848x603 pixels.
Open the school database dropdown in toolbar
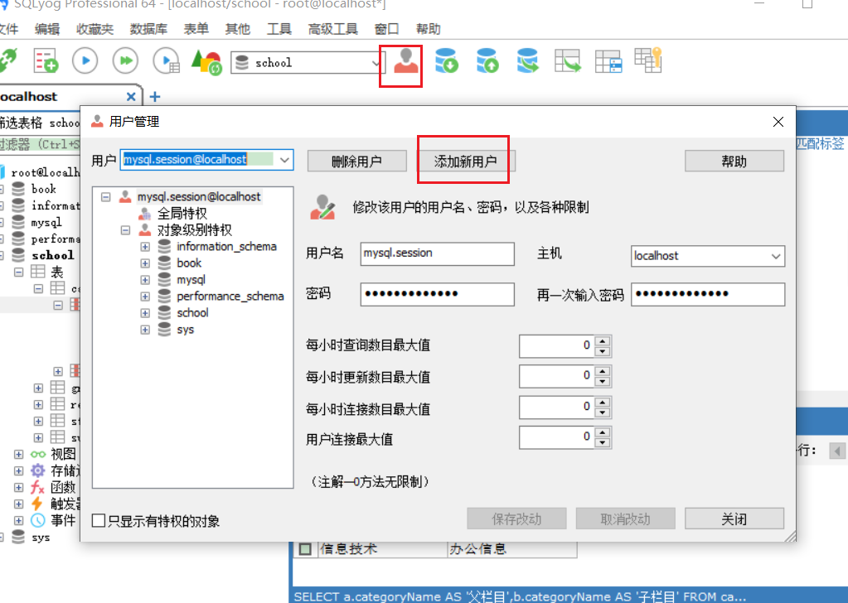click(376, 63)
